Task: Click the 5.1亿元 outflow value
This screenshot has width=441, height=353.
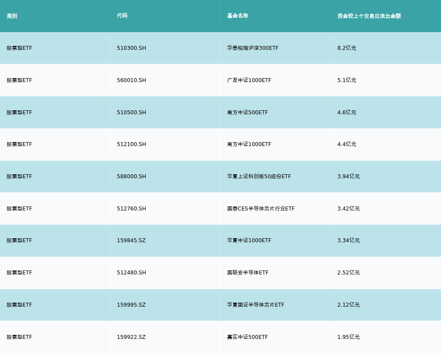Action: point(347,80)
